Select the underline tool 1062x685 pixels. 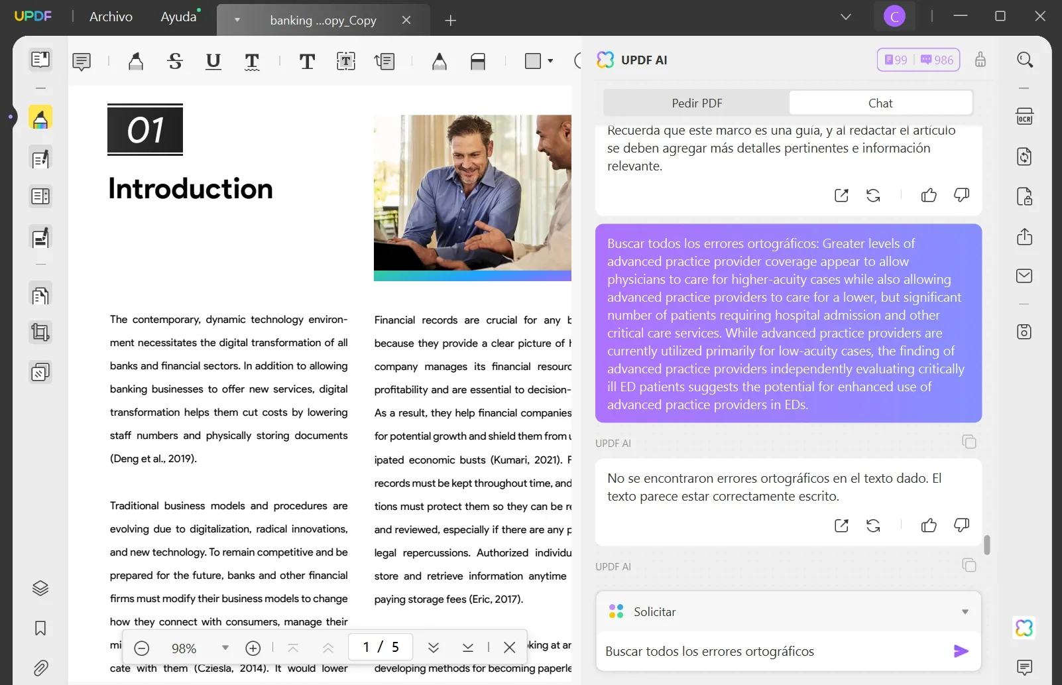tap(213, 62)
